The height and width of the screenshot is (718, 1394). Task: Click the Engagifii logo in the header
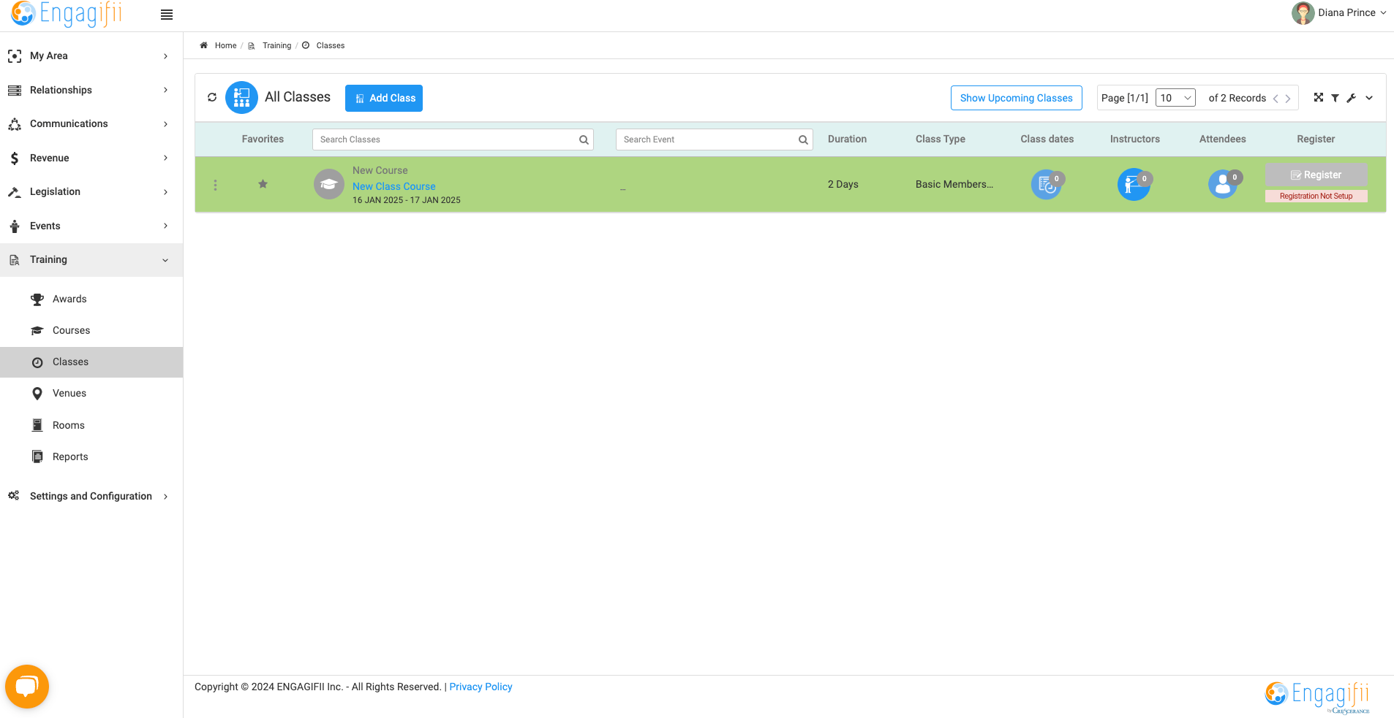(x=67, y=13)
